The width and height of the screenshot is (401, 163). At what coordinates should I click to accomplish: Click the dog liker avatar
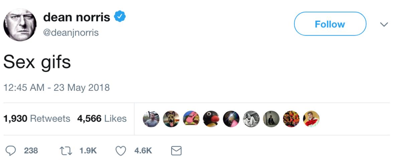click(x=171, y=119)
